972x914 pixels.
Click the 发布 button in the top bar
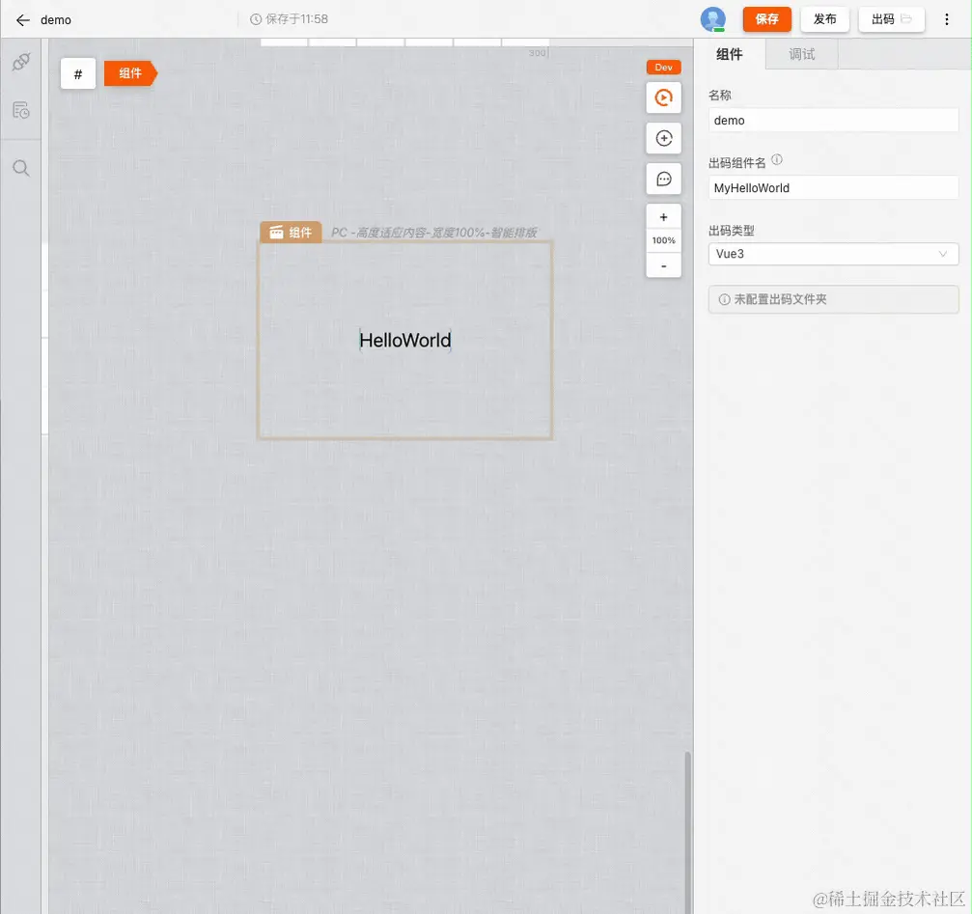coord(824,18)
